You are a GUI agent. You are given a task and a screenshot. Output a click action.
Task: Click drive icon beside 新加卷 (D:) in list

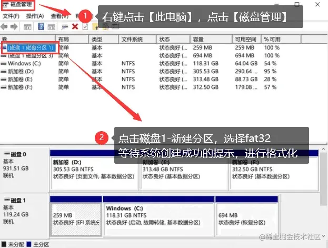[x=3, y=72]
